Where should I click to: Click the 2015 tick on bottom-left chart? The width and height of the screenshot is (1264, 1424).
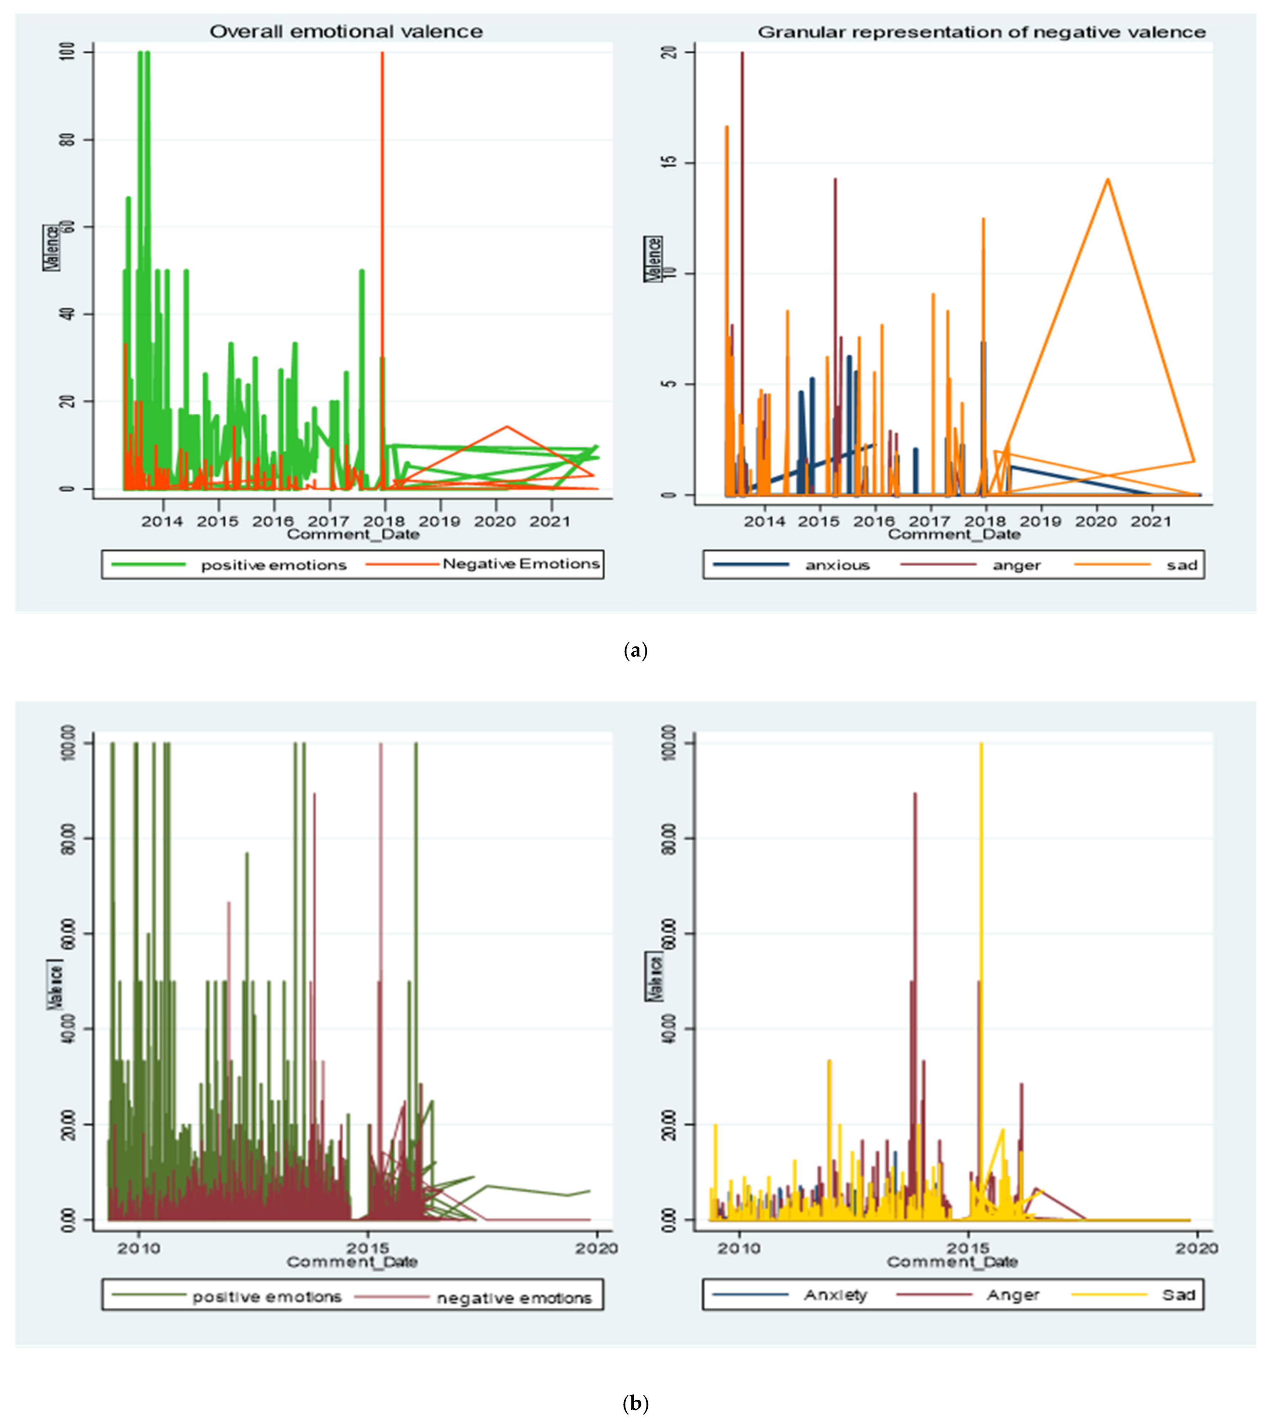[x=368, y=1248]
